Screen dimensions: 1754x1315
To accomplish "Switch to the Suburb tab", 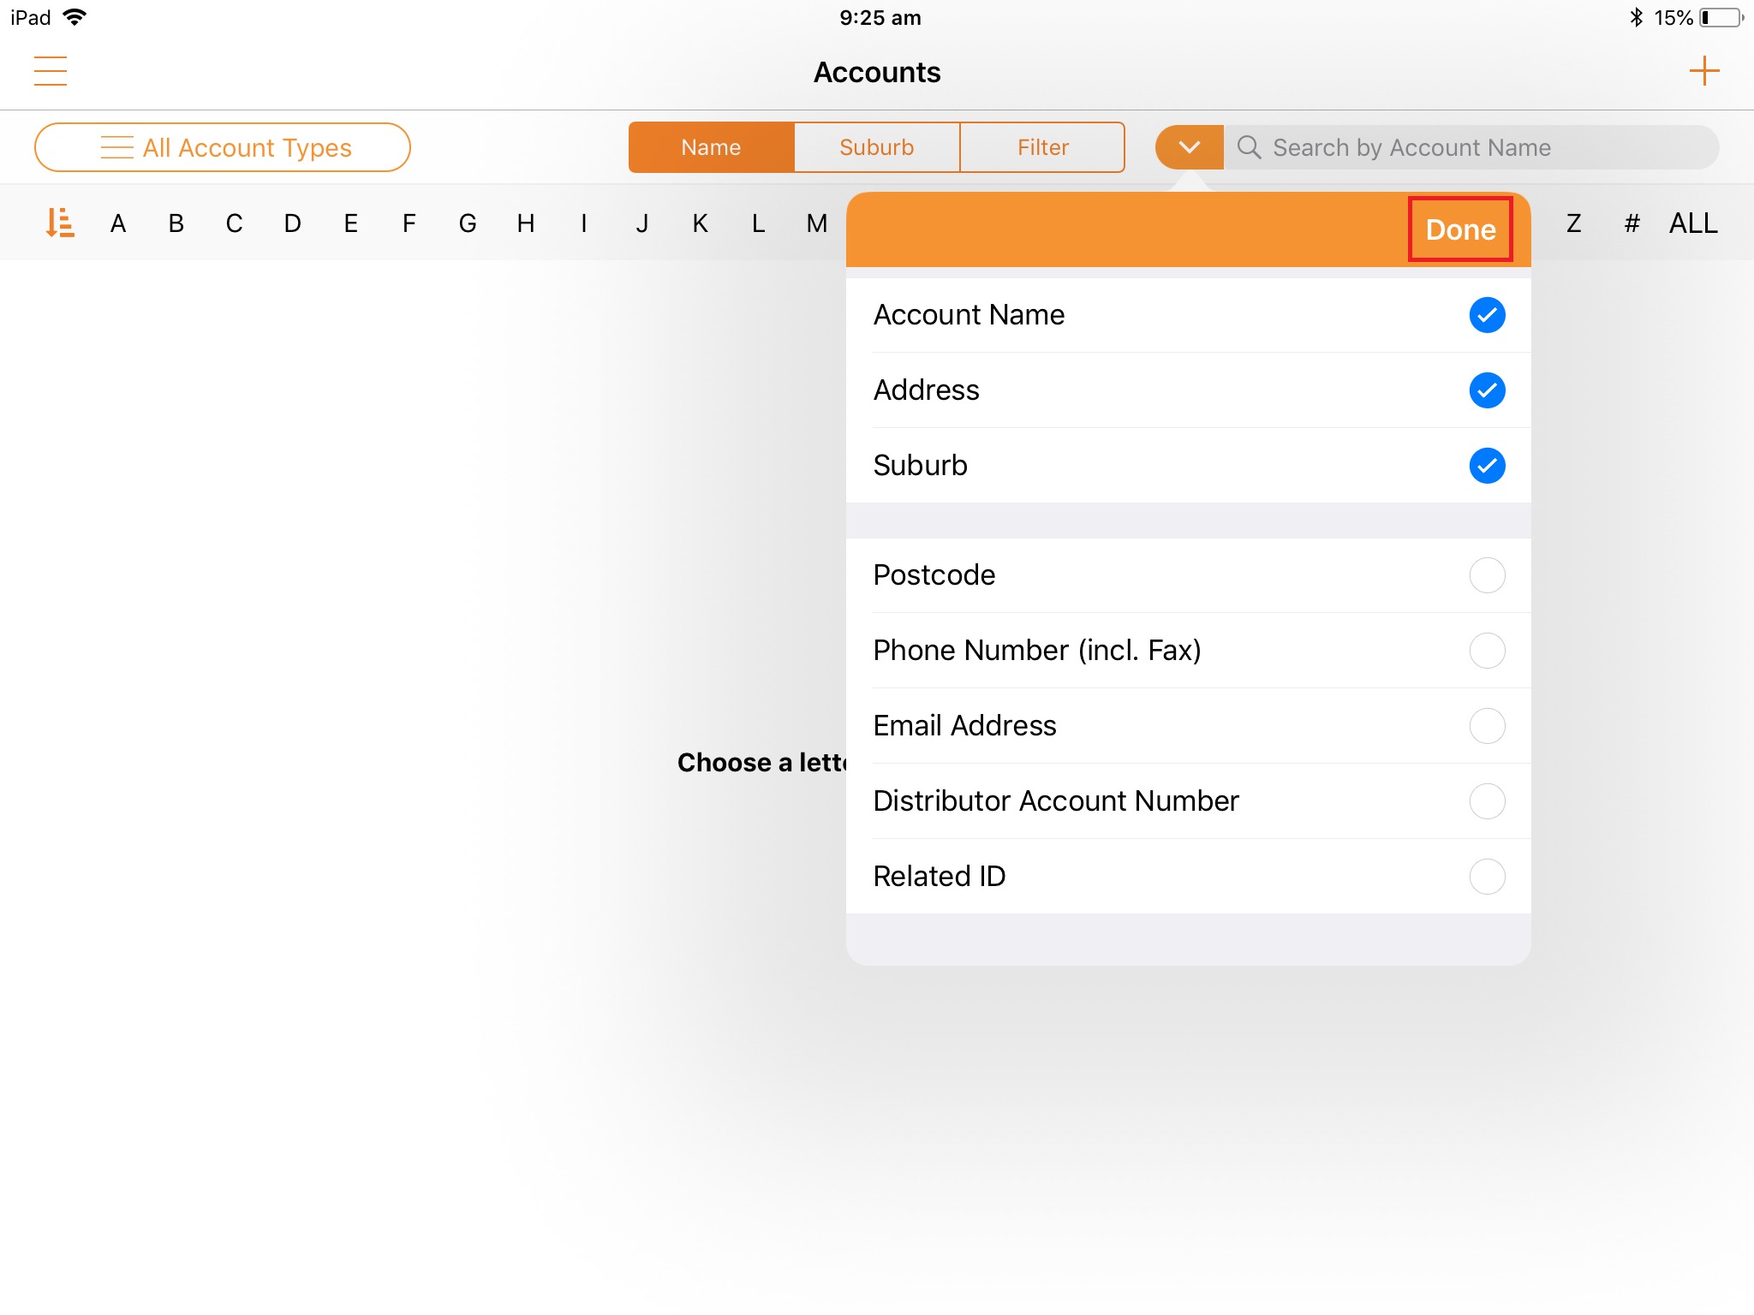I will 876,147.
